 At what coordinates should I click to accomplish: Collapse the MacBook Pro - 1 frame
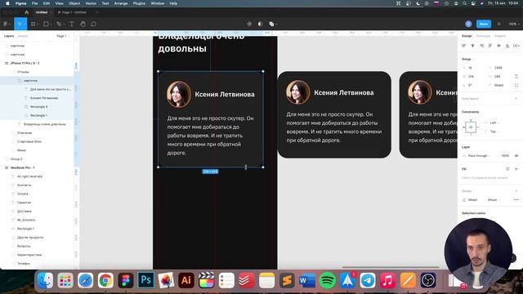pos(7,167)
